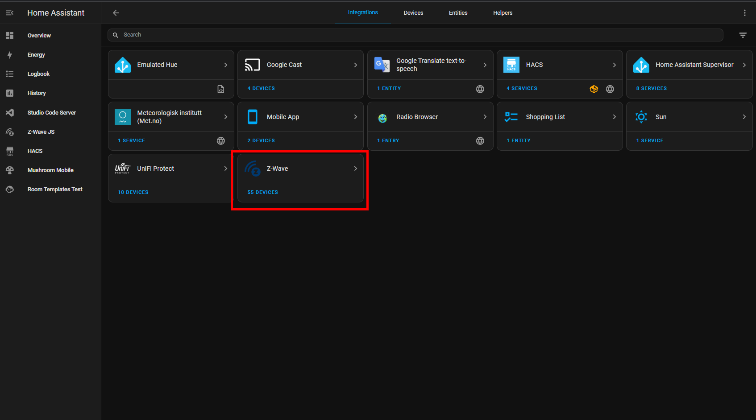Screen dimensions: 756x420
Task: Expand the Sun integration card chevron
Action: coord(744,117)
